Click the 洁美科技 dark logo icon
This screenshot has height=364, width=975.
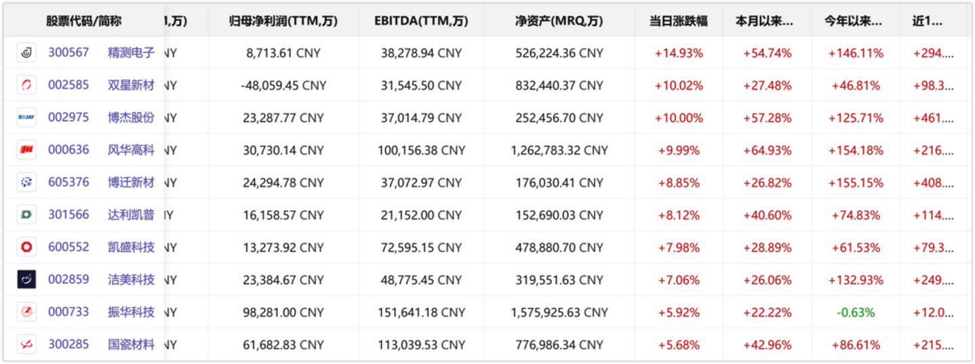click(26, 279)
